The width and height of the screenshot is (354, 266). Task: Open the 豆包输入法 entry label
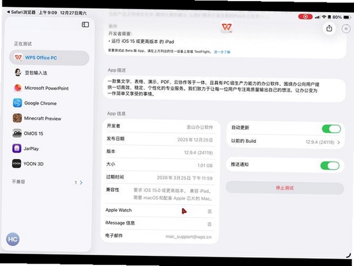pyautogui.click(x=36, y=73)
